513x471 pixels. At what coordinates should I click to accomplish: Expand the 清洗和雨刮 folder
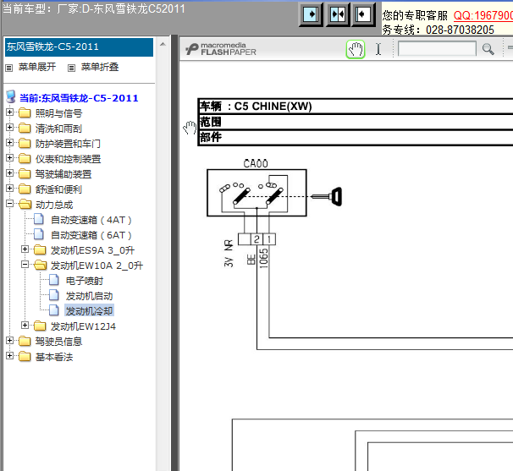(9, 127)
